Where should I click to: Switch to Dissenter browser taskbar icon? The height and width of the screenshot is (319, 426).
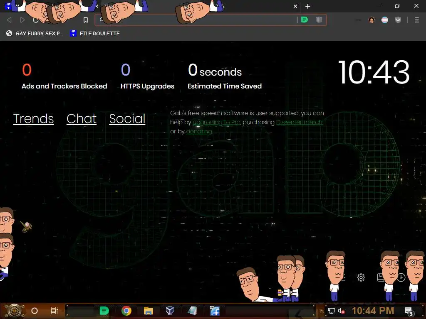coord(104,311)
